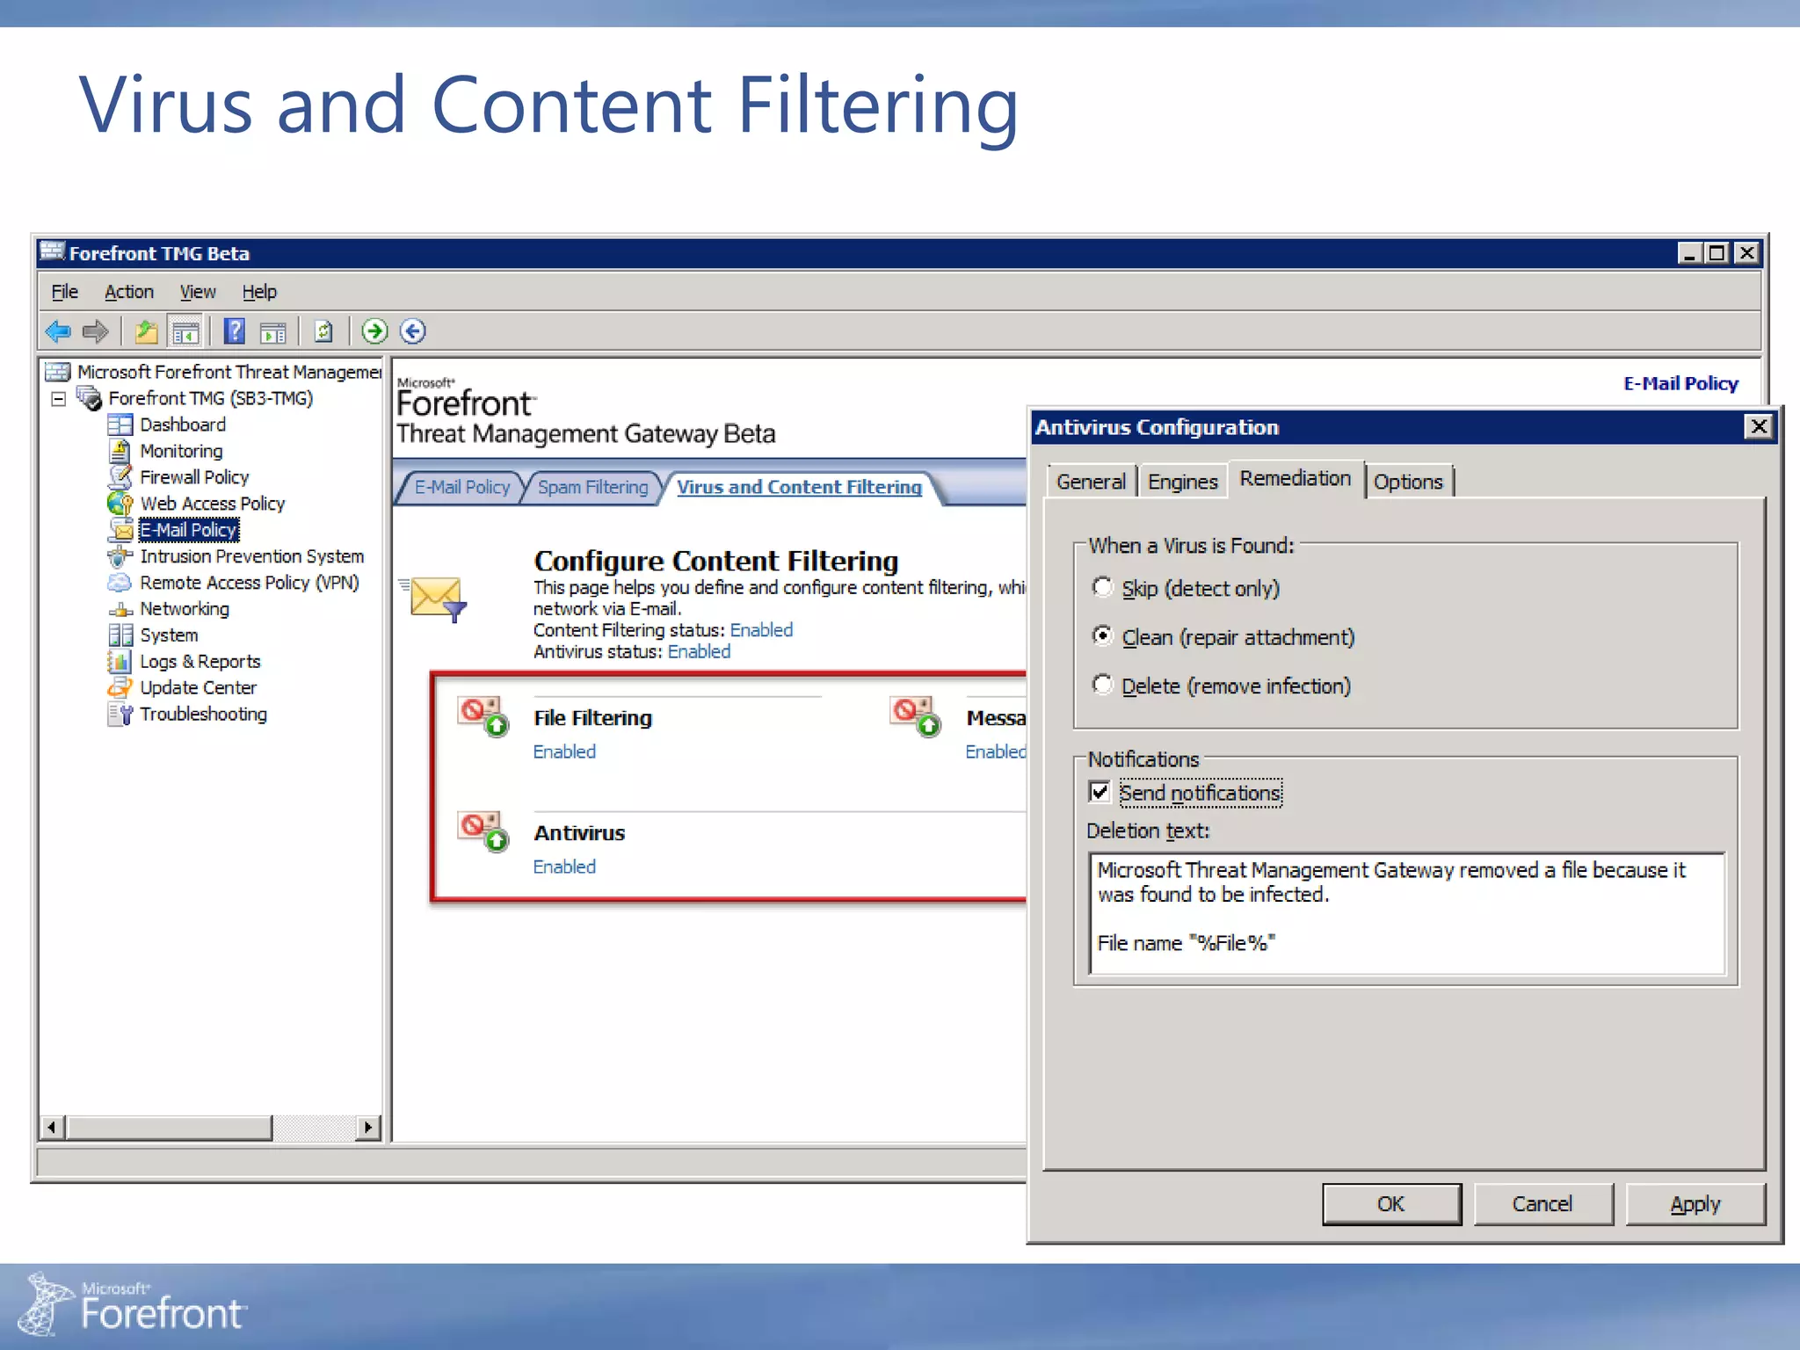Click the Message filtering status icon

point(915,716)
